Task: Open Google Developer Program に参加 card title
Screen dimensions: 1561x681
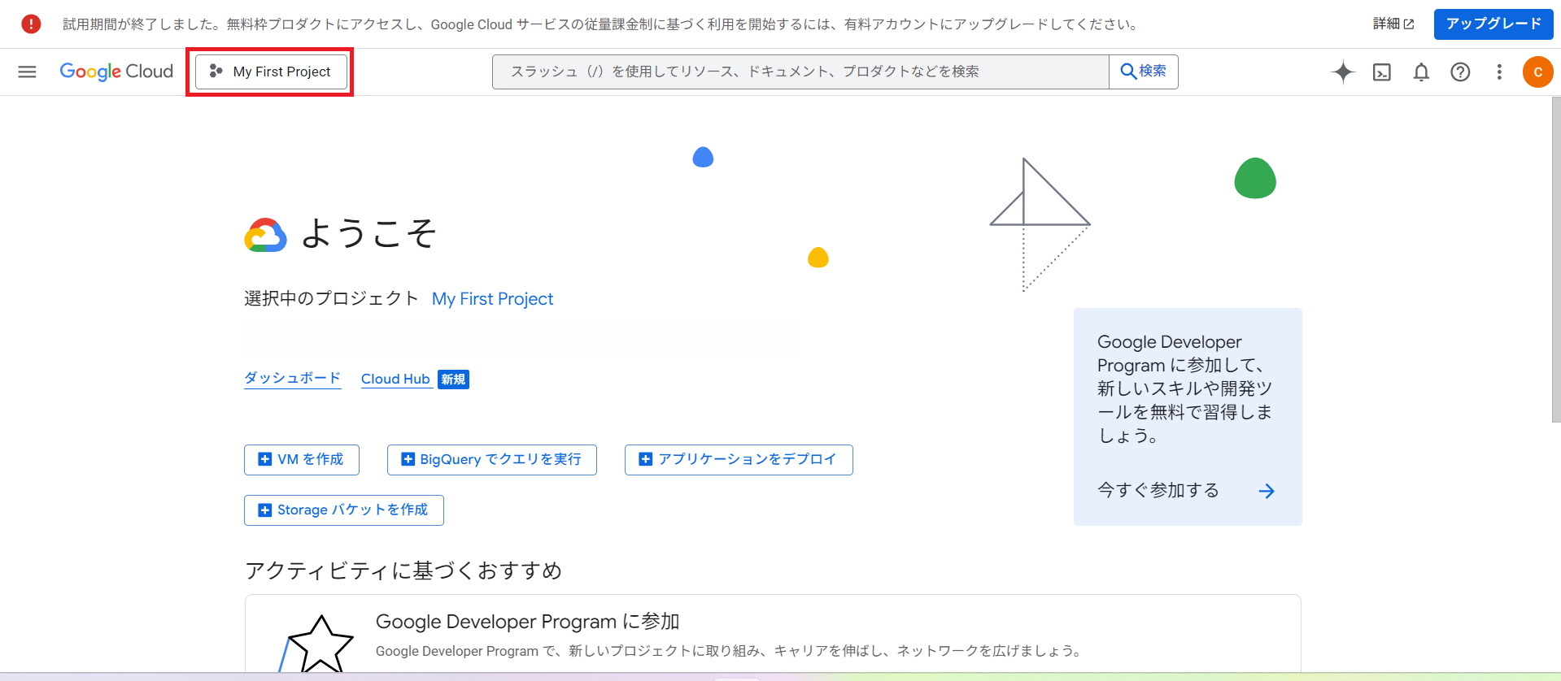Action: pos(527,622)
